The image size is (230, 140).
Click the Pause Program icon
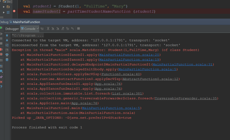(x=1, y=39)
